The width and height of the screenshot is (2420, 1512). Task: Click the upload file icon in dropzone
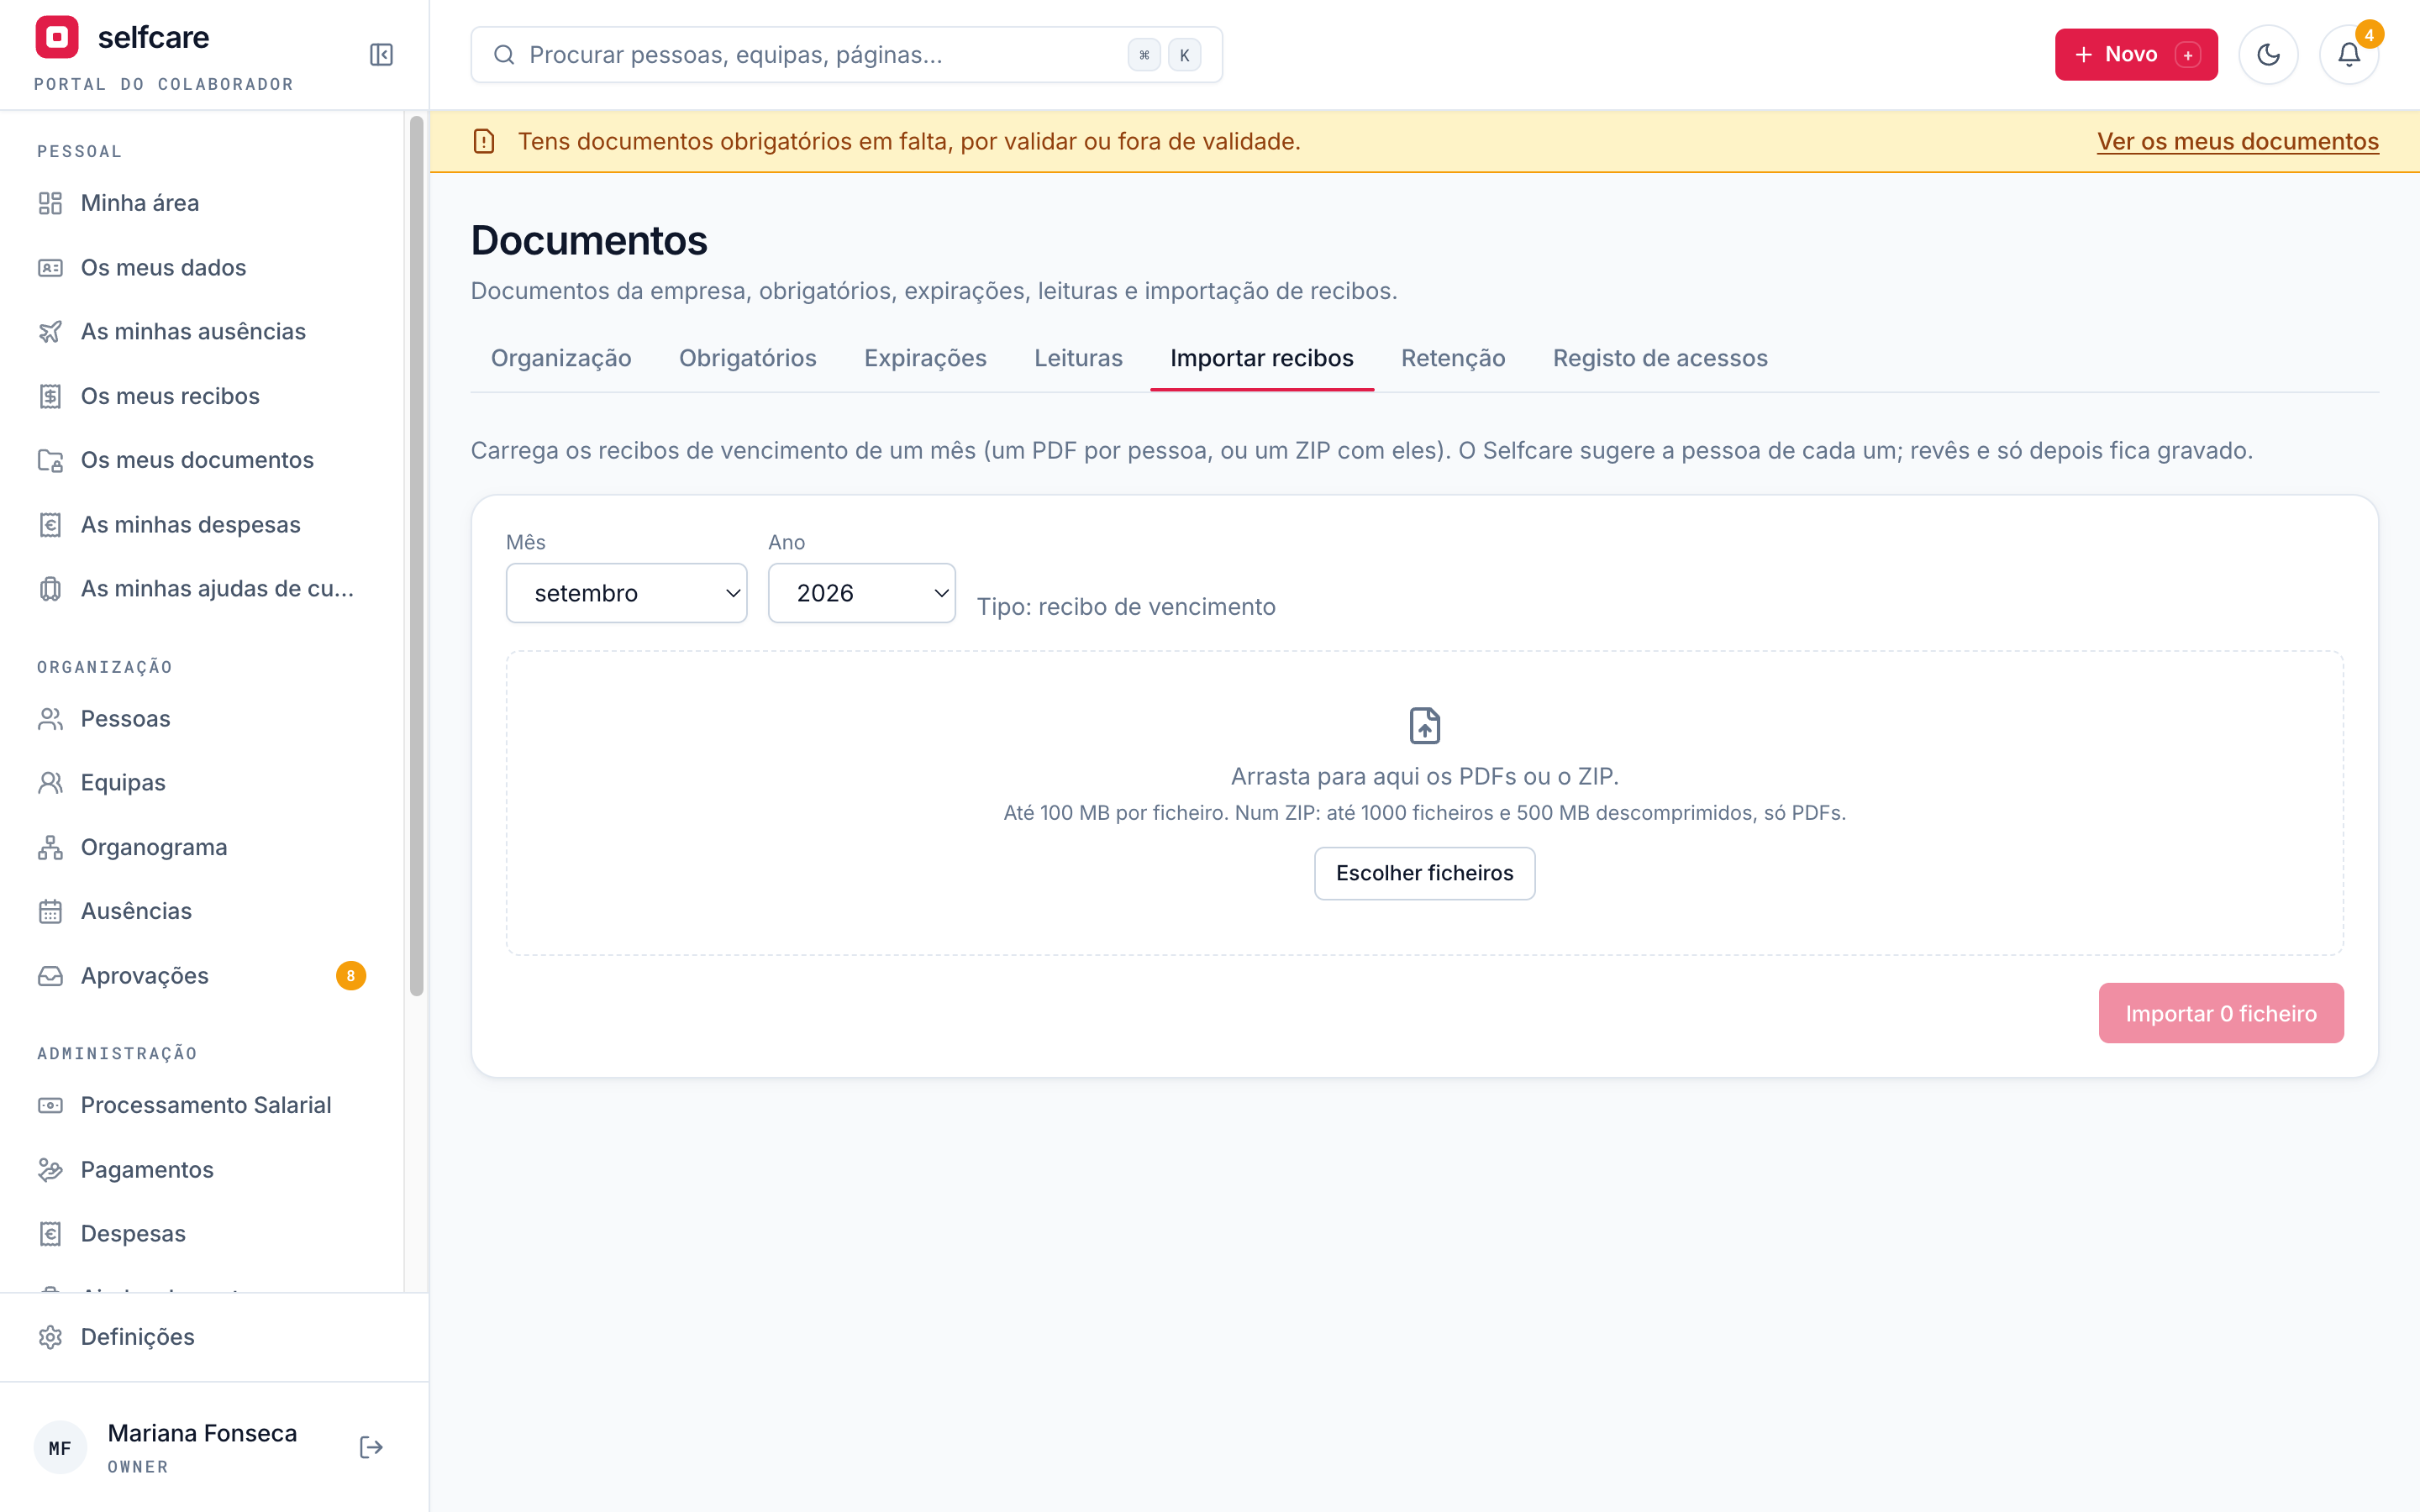pos(1424,726)
